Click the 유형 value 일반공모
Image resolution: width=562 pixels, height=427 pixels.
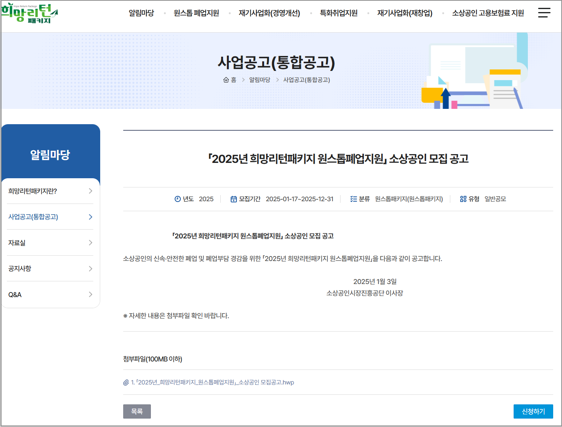(x=495, y=199)
